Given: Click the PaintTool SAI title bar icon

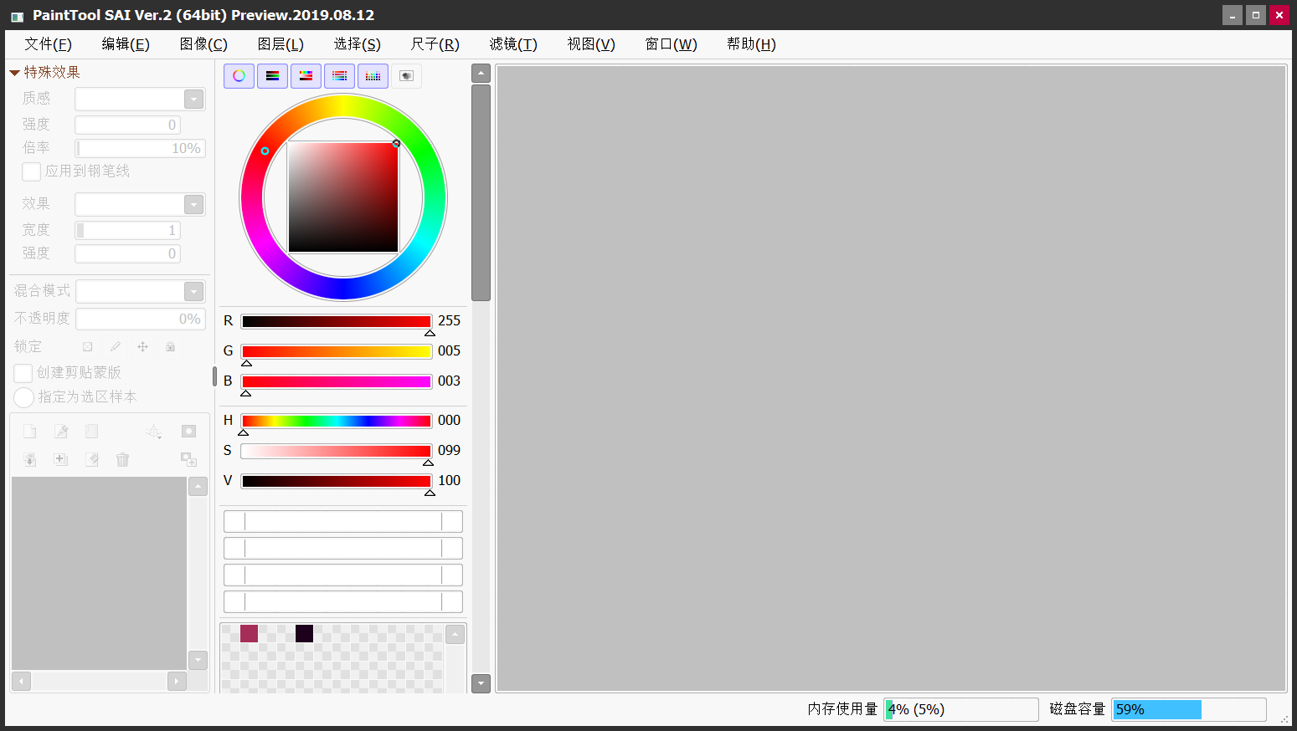Looking at the screenshot, I should pyautogui.click(x=17, y=16).
